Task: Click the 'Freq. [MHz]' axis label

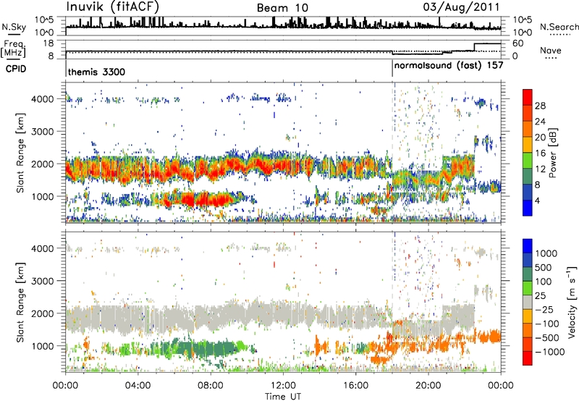Action: point(13,48)
